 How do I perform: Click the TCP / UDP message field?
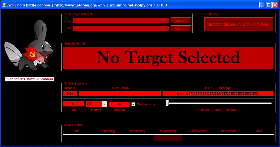coord(218,94)
